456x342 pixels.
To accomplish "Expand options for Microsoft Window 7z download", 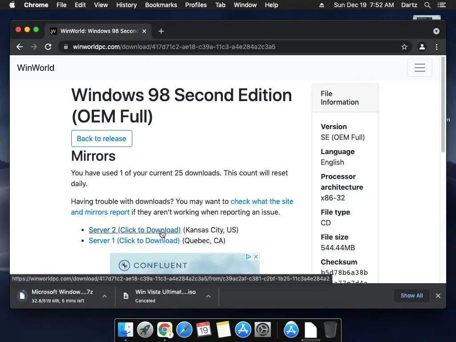I will (x=105, y=296).
